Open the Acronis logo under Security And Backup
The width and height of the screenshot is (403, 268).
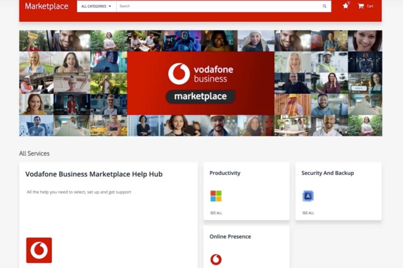pos(308,196)
